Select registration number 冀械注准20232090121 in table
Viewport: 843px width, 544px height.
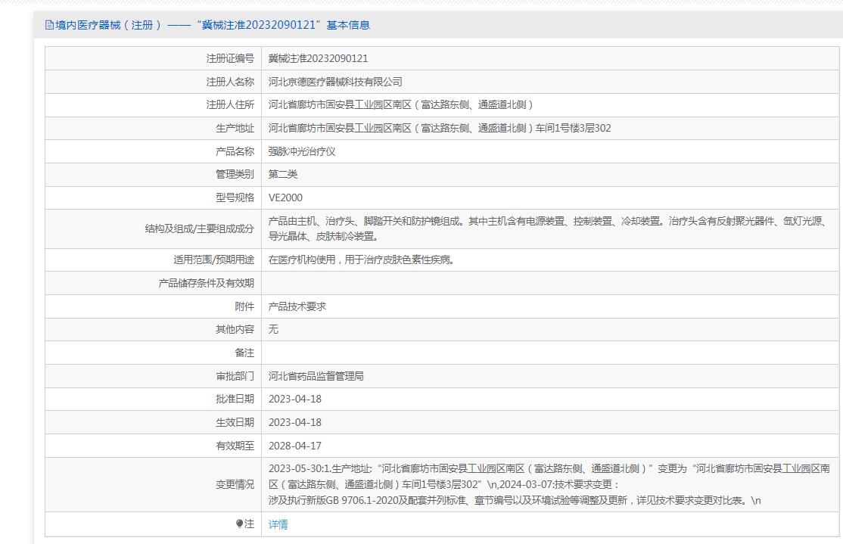pyautogui.click(x=318, y=58)
